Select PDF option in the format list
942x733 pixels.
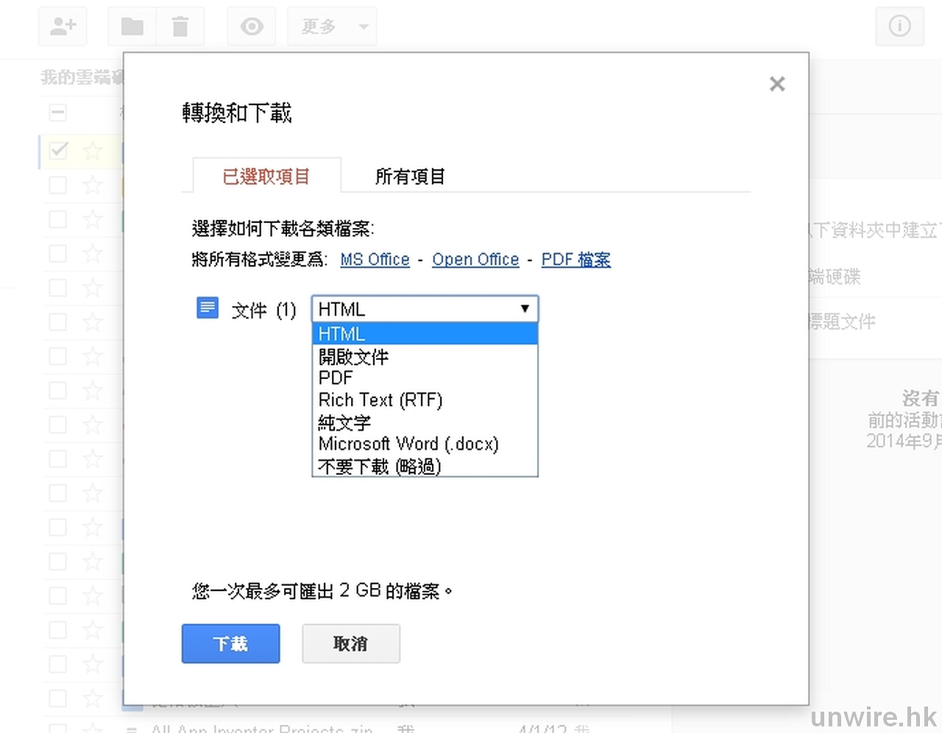point(336,378)
